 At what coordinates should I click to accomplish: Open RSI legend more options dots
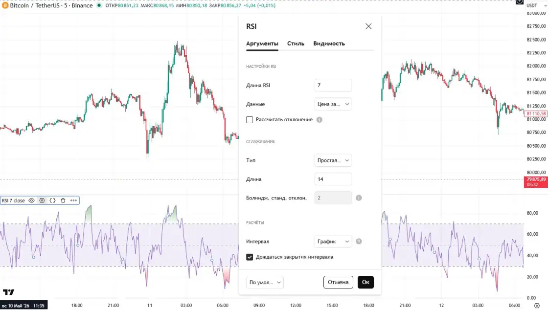pos(73,200)
